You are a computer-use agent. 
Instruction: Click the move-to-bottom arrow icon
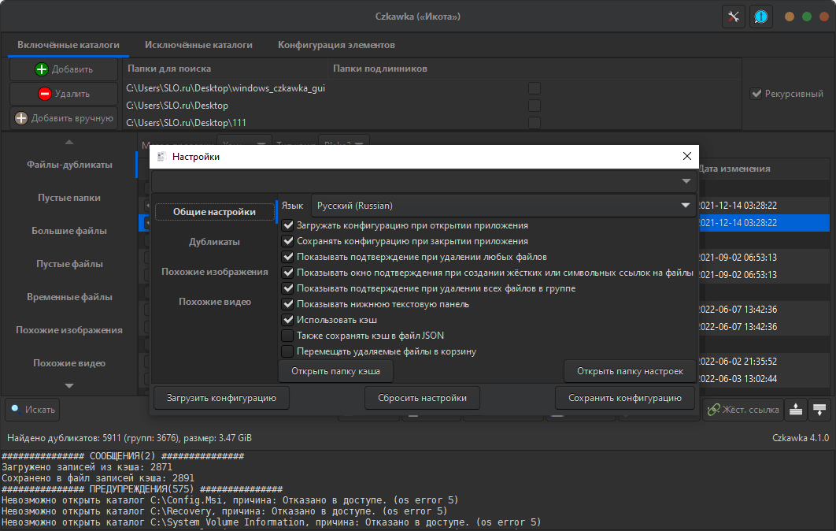point(819,410)
